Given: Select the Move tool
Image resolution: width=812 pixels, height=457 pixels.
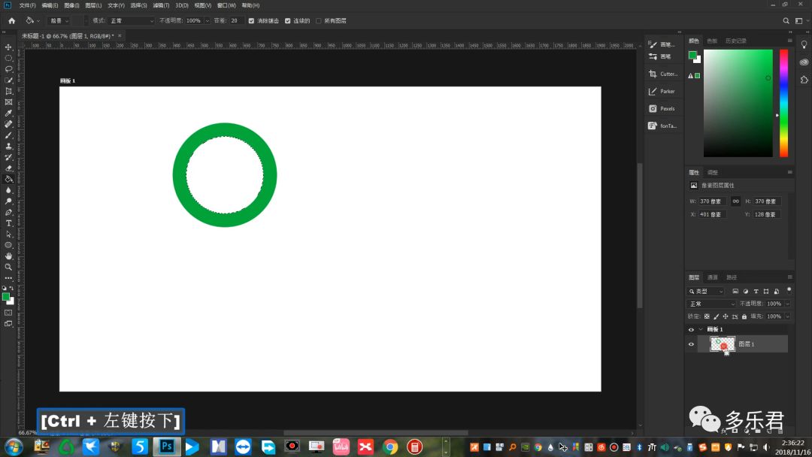Looking at the screenshot, I should 8,47.
